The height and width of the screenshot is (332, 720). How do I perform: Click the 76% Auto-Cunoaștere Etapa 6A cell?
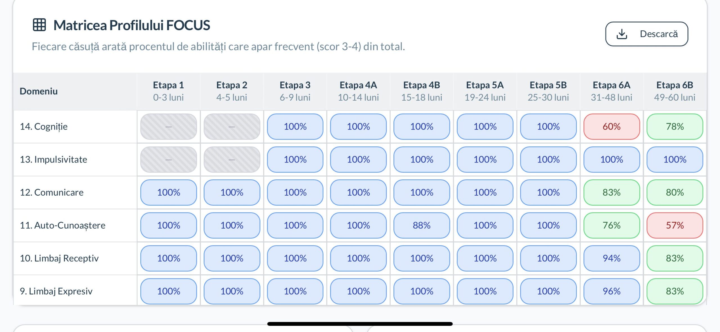click(x=611, y=225)
